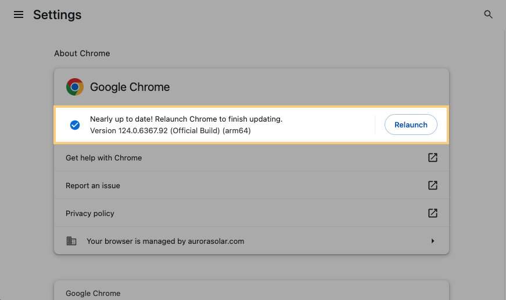Open the Privacy policy link
This screenshot has width=506, height=300.
coord(90,214)
